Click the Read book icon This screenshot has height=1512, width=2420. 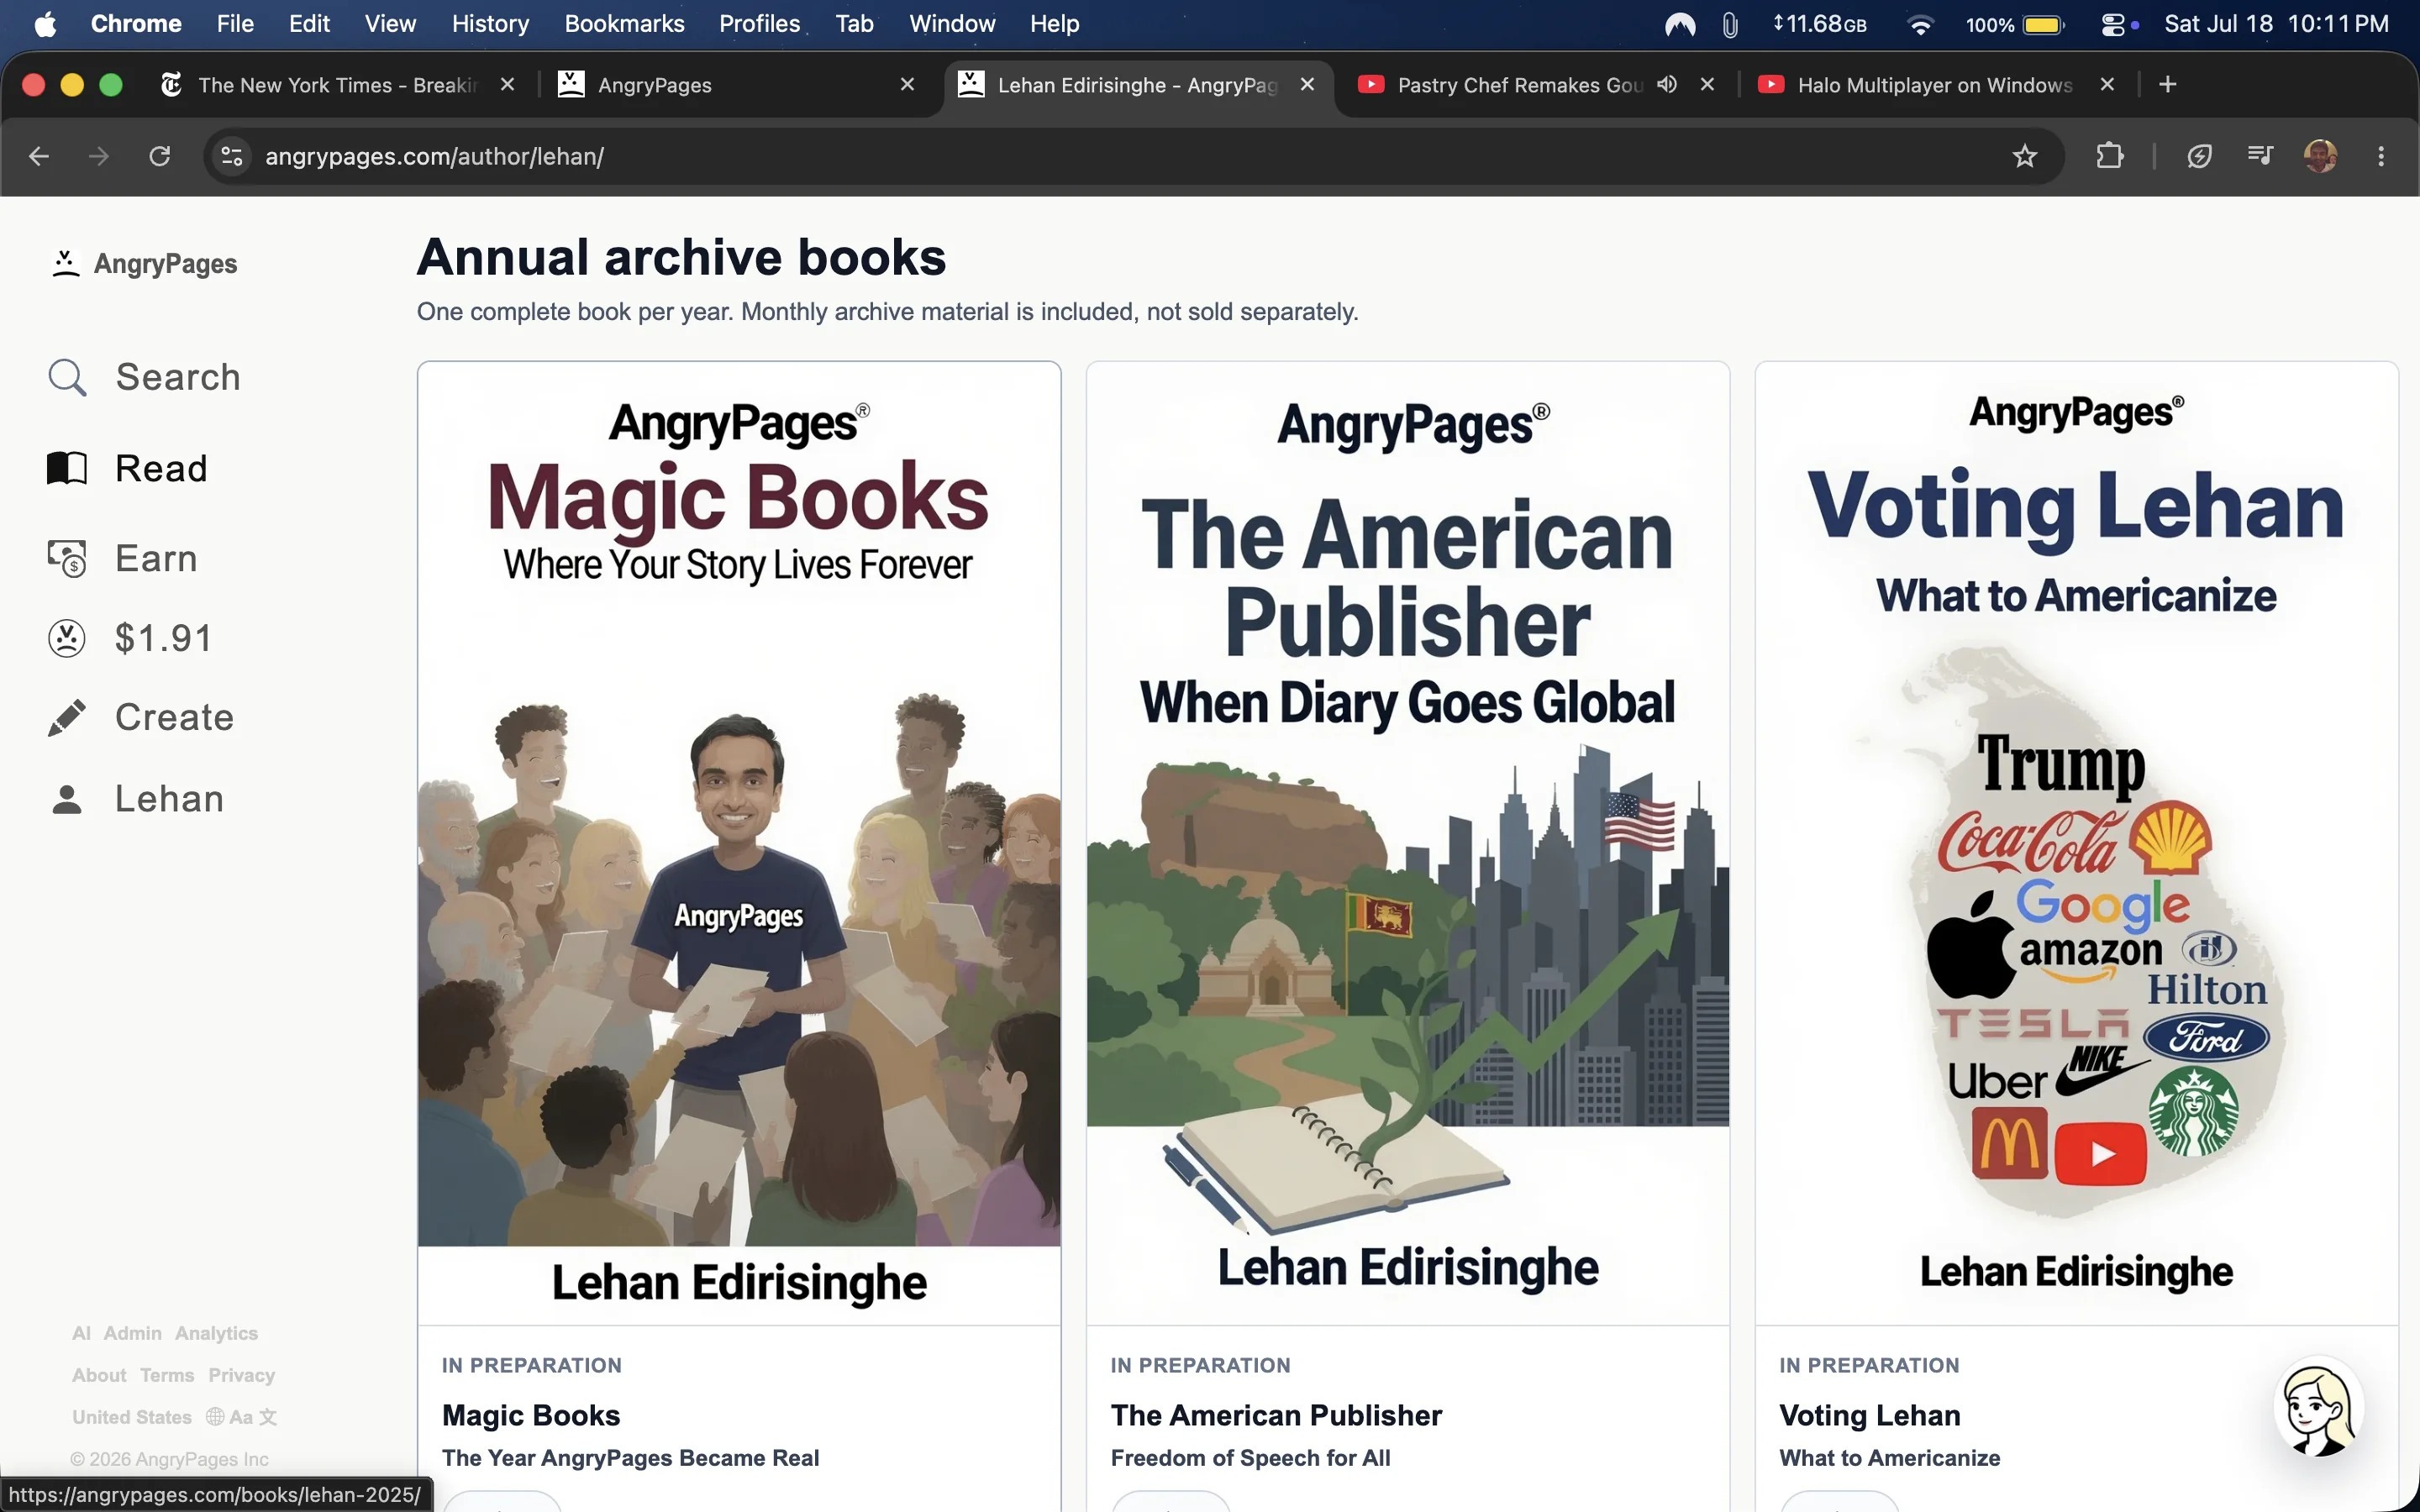pos(67,468)
